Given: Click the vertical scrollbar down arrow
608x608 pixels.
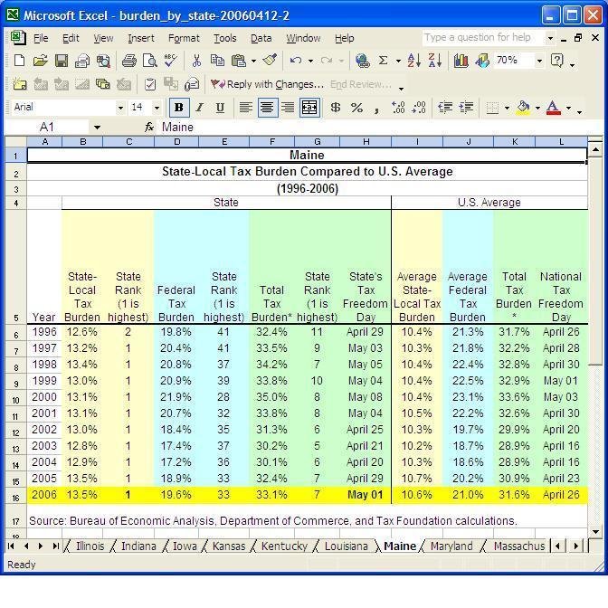Looking at the screenshot, I should click(595, 532).
